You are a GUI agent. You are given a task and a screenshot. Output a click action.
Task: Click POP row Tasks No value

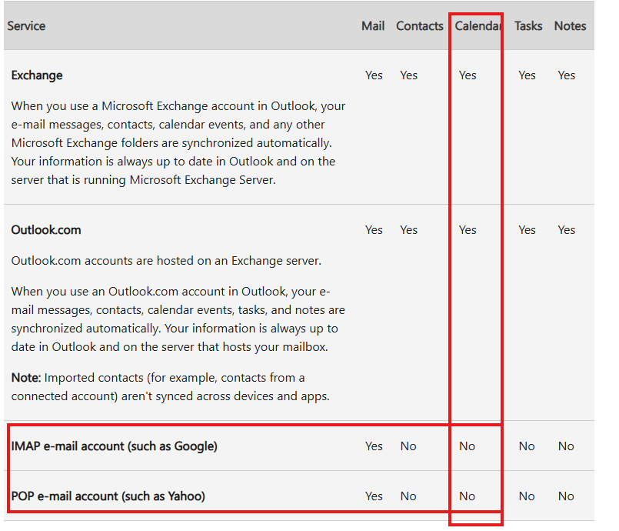pos(527,496)
